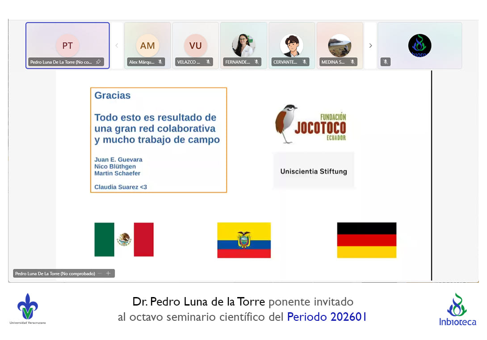Click VELAZCO's muted microphone icon

point(208,62)
